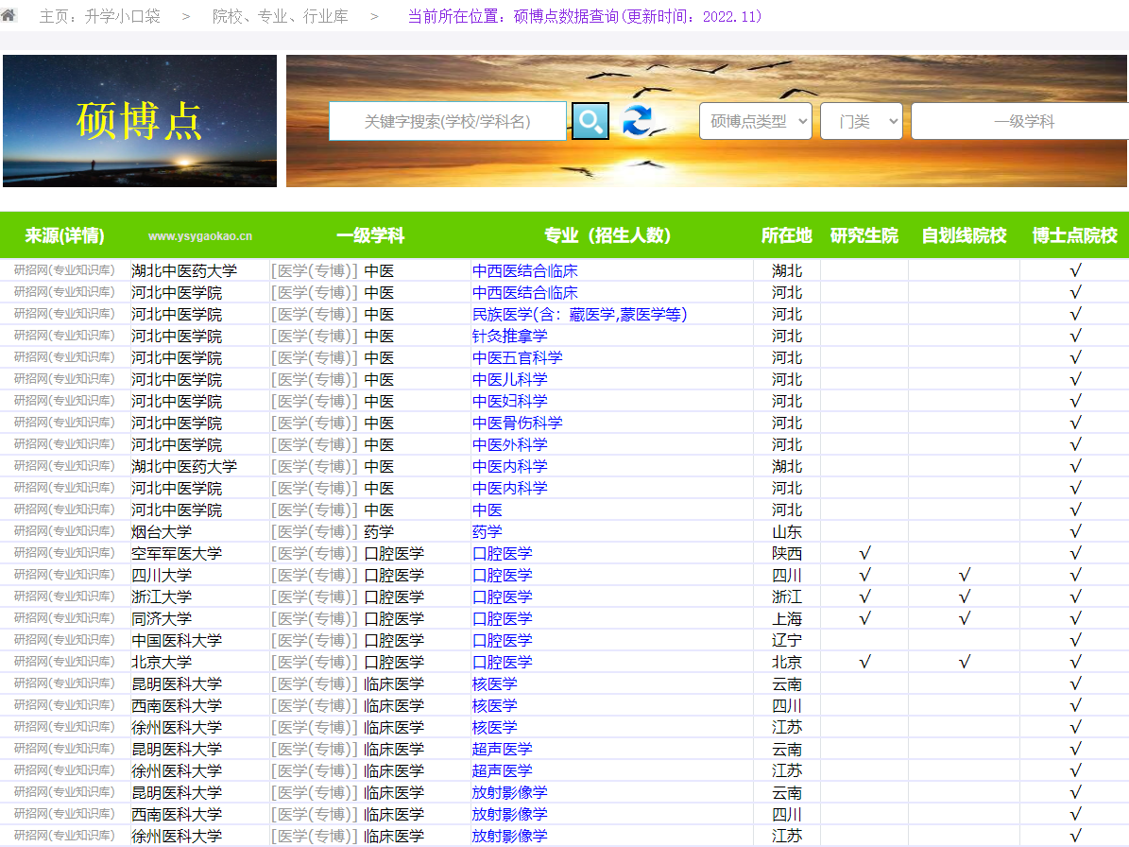Click the 硕博点 starry banner image
Image resolution: width=1129 pixels, height=847 pixels.
tap(140, 121)
